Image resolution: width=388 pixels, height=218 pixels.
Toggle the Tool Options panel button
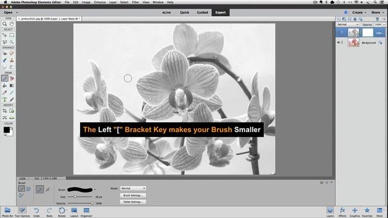click(x=22, y=212)
